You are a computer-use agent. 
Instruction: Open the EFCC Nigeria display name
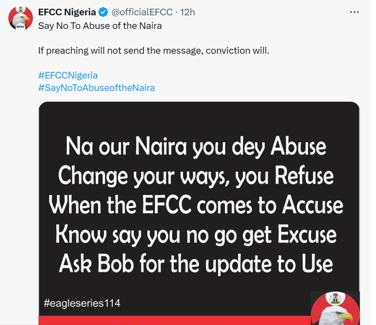coord(67,12)
